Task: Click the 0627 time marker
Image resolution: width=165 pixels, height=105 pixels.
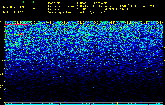Action: click(x=113, y=23)
